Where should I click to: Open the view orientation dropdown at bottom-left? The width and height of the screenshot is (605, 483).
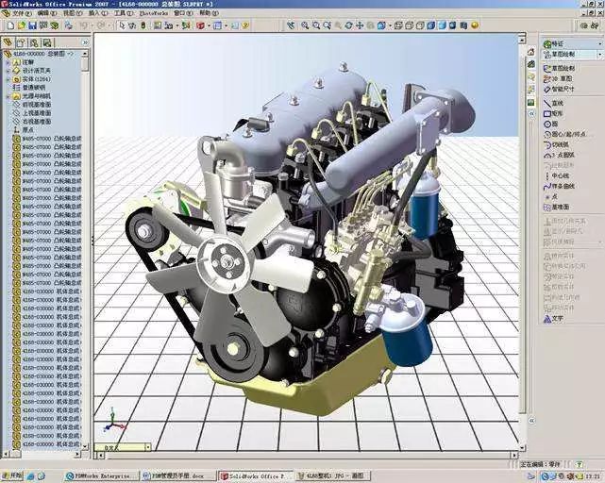148,447
